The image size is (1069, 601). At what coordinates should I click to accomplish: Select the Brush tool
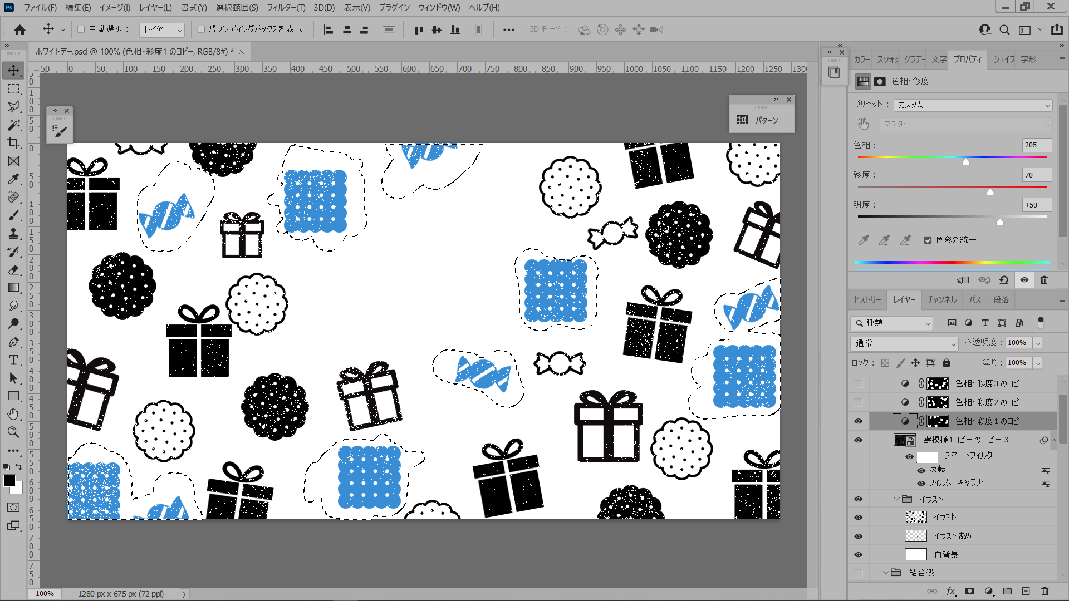14,215
